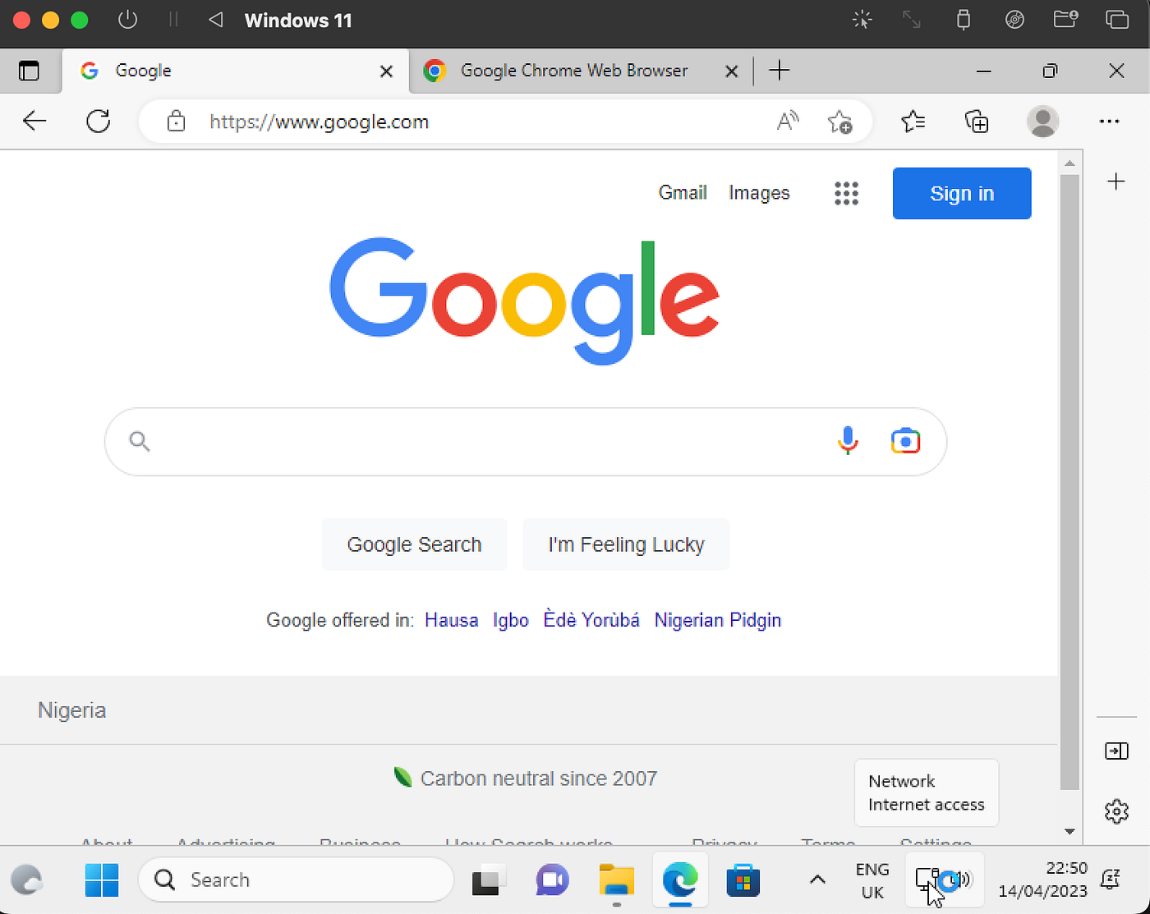The width and height of the screenshot is (1150, 914).
Task: Open the Gmail link
Action: click(683, 193)
